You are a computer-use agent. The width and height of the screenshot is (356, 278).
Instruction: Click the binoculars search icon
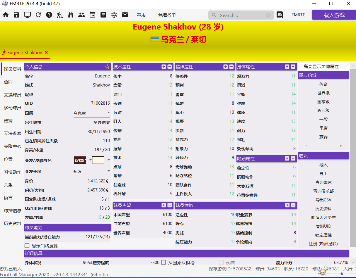71,15
